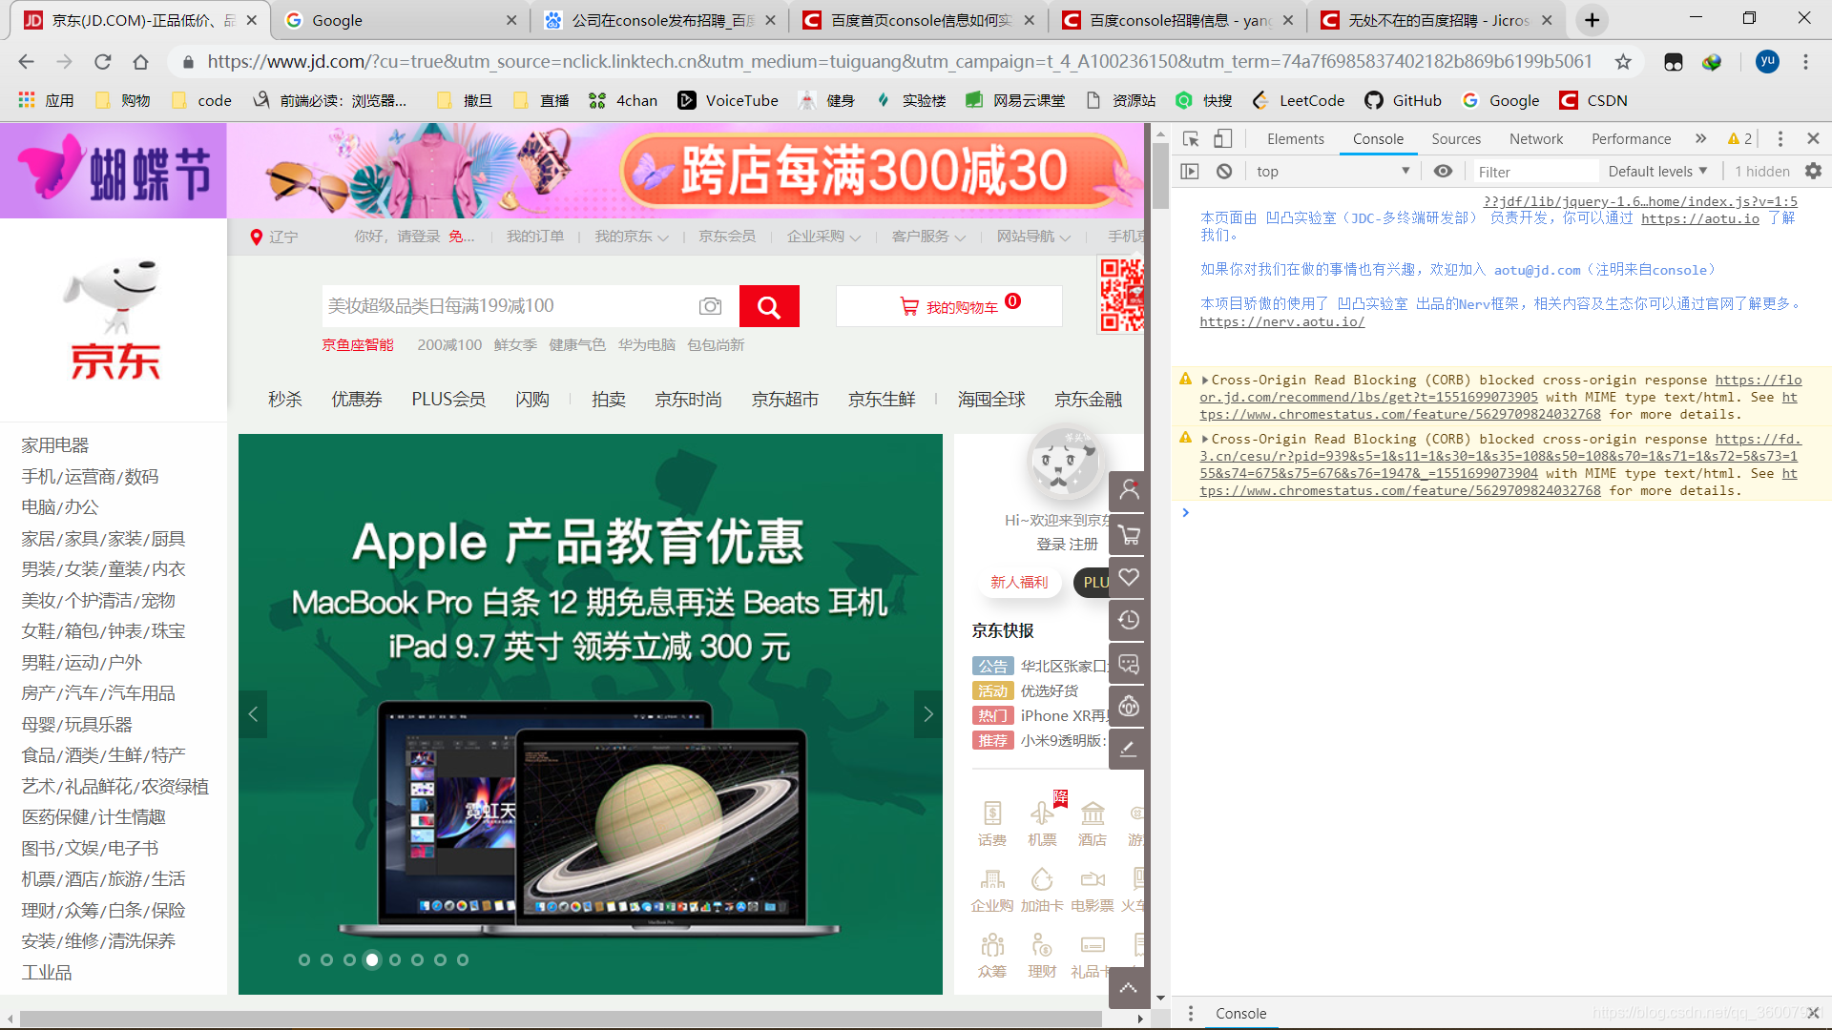Expand the 客户服务 dropdown
Screen dimensions: 1832x1030
click(x=928, y=237)
